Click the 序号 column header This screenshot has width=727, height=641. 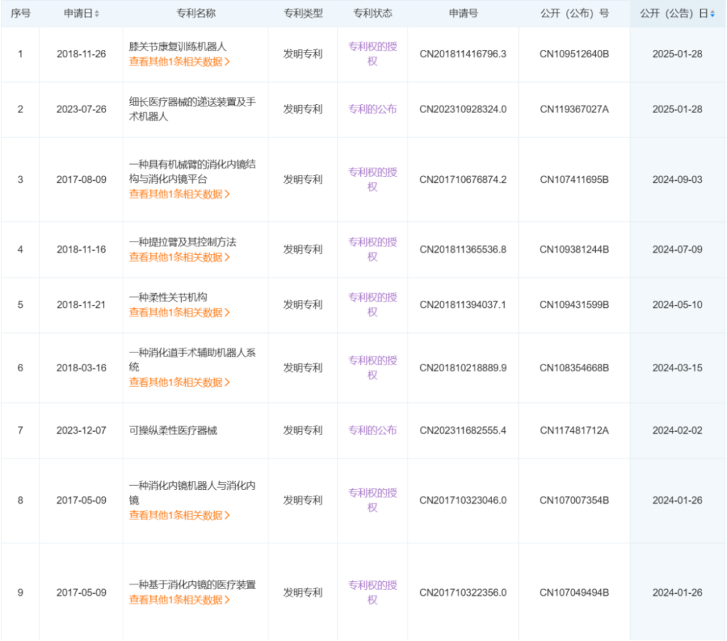tap(20, 13)
